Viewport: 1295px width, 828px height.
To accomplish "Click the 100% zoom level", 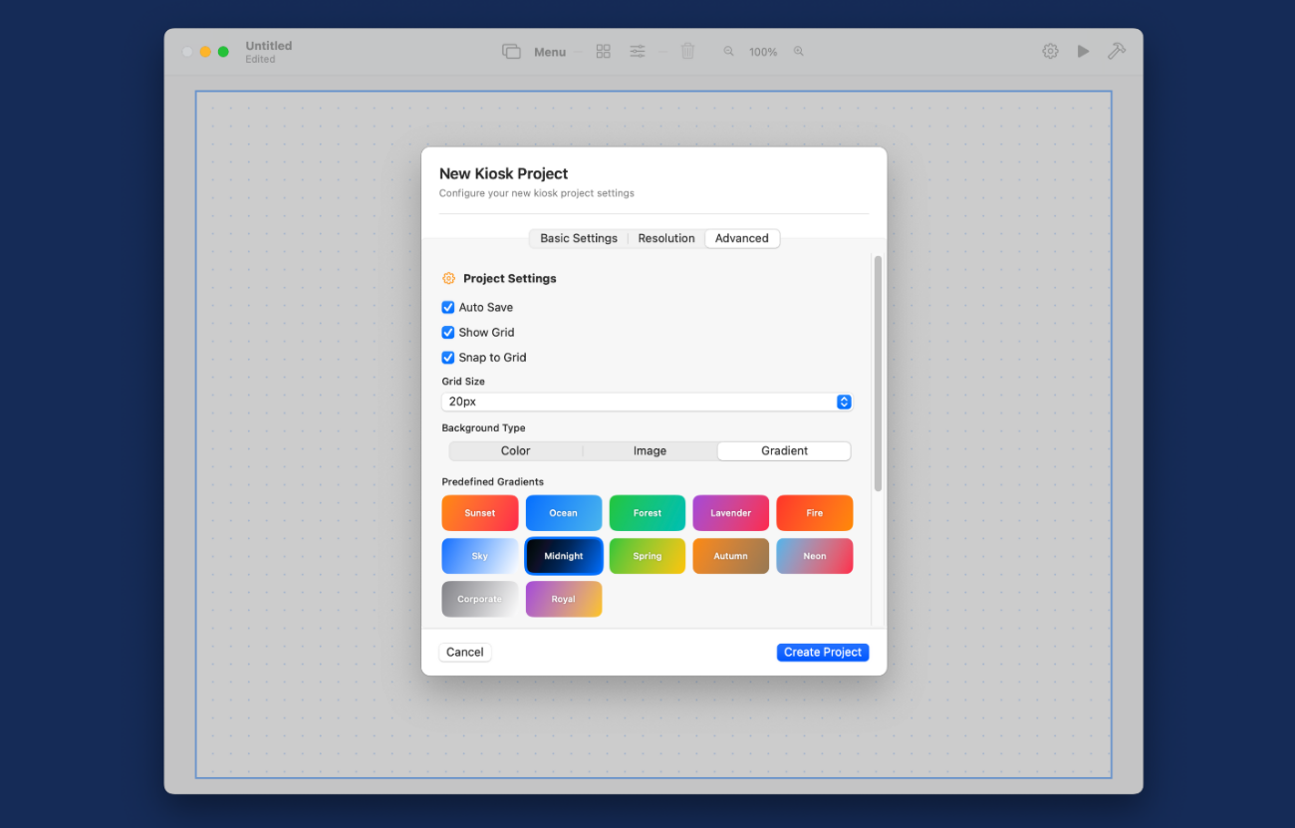I will click(x=763, y=52).
